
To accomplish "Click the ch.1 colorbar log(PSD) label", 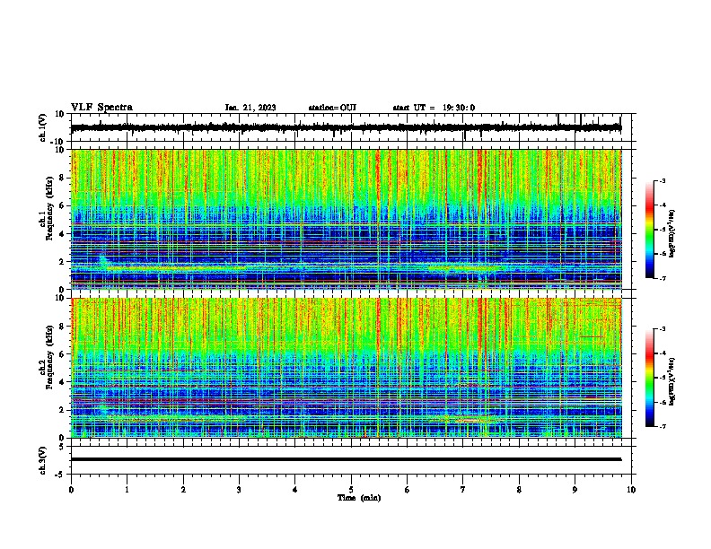I will point(671,233).
